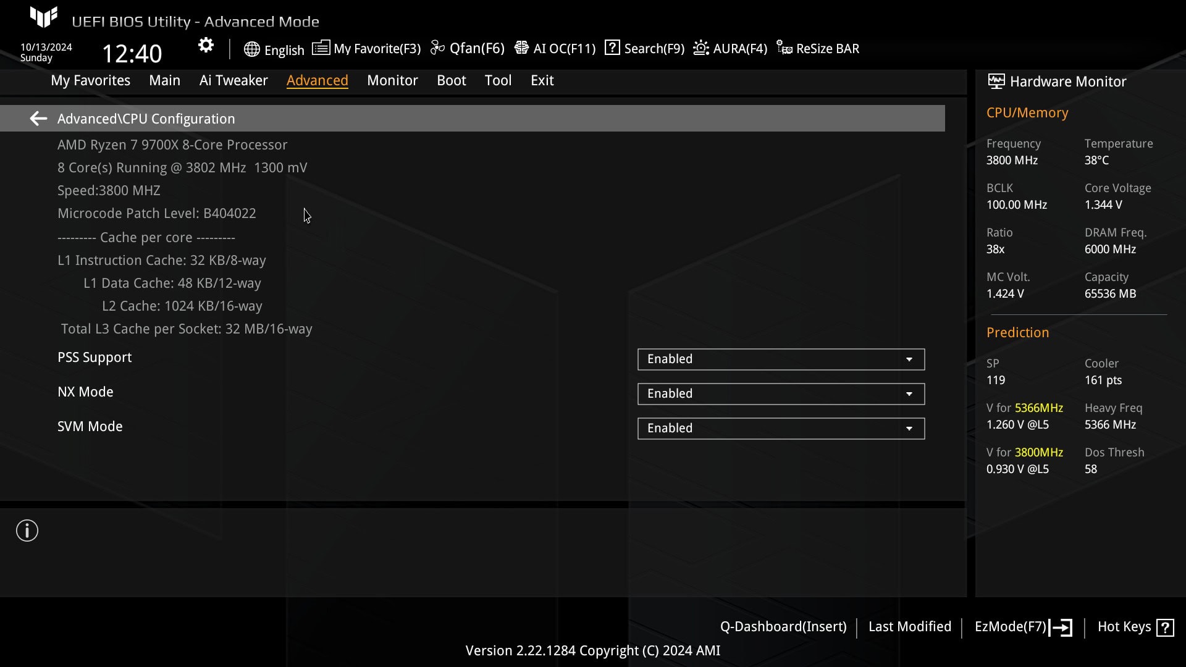Image resolution: width=1186 pixels, height=667 pixels.
Task: Select Advanced tab in menu bar
Action: (x=317, y=80)
